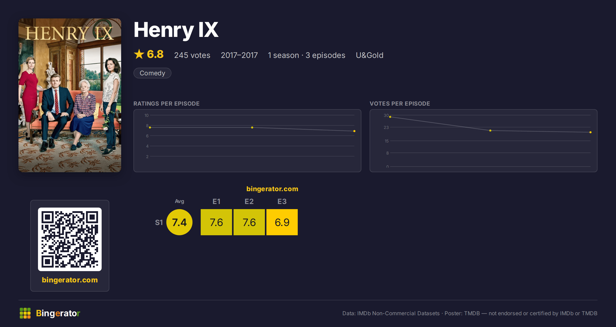Viewport: 616px width, 327px height.
Task: Click the Bingerator grid logo icon
Action: pos(25,313)
